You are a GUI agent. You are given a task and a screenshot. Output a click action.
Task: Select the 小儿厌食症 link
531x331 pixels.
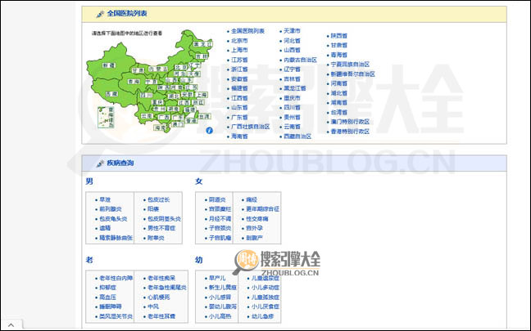click(265, 306)
